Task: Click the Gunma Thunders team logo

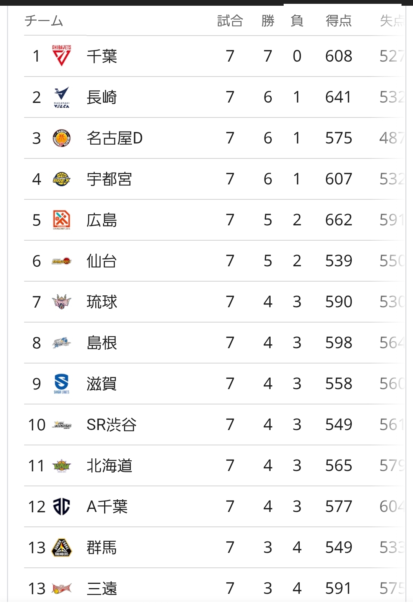Action: (x=62, y=548)
